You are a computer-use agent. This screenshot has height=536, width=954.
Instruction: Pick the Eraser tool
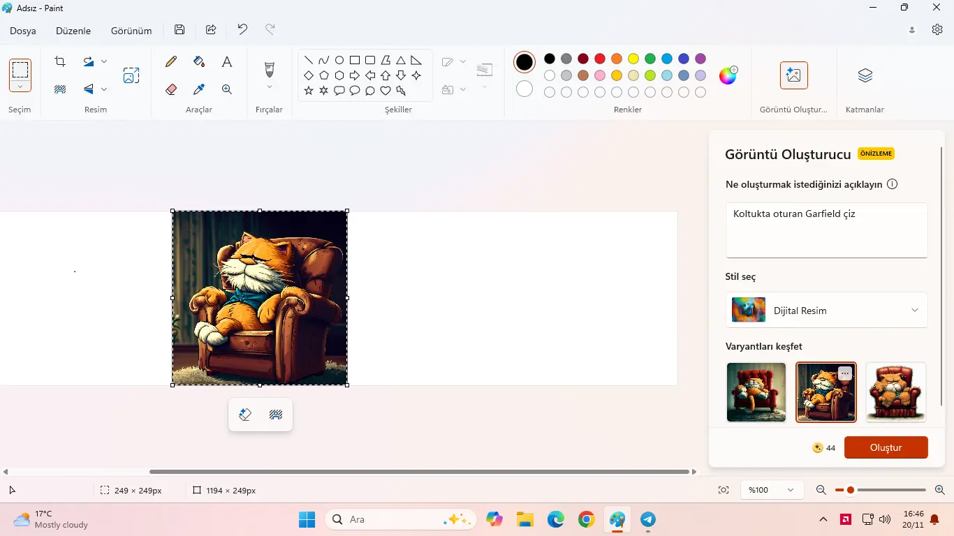(171, 89)
